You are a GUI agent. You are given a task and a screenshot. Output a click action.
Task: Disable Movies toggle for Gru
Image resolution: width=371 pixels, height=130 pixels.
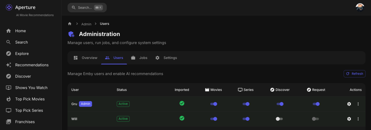tap(214, 104)
